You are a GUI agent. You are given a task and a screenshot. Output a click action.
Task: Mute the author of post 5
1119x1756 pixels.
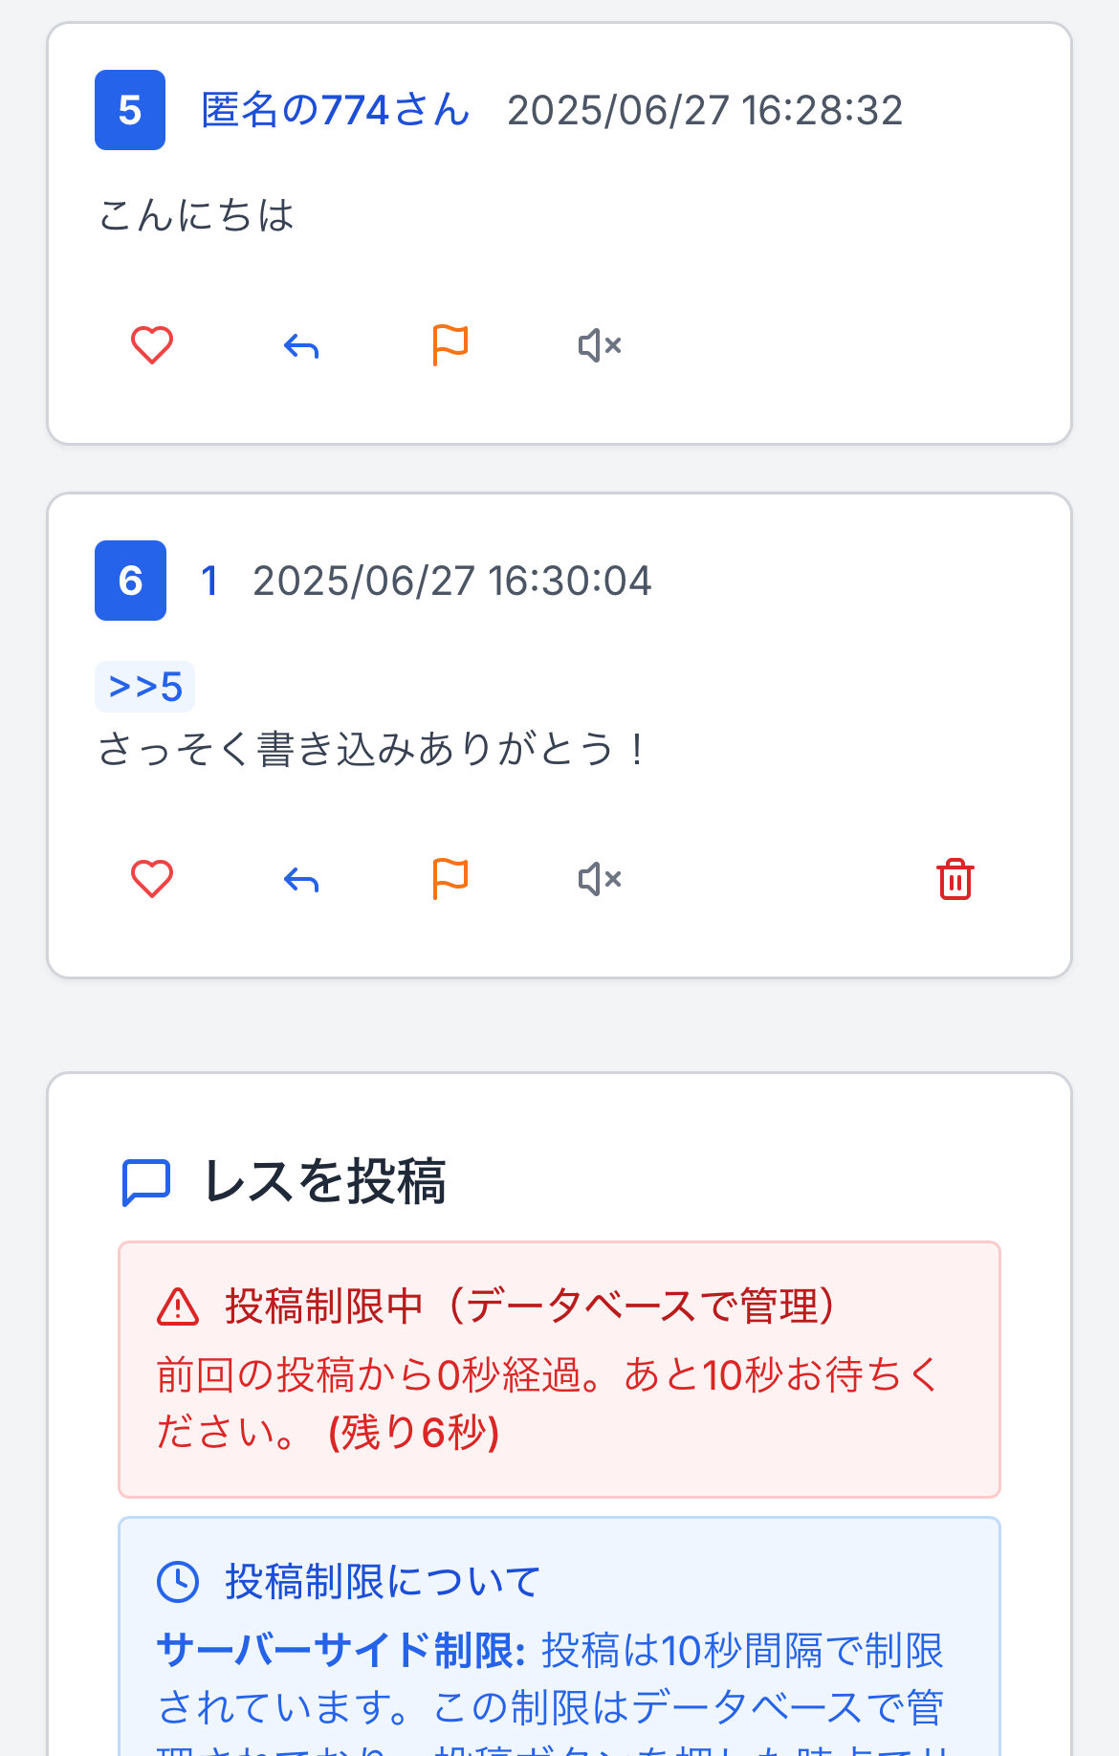pos(600,345)
